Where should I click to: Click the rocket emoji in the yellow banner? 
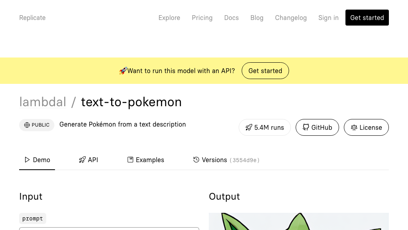pos(123,71)
